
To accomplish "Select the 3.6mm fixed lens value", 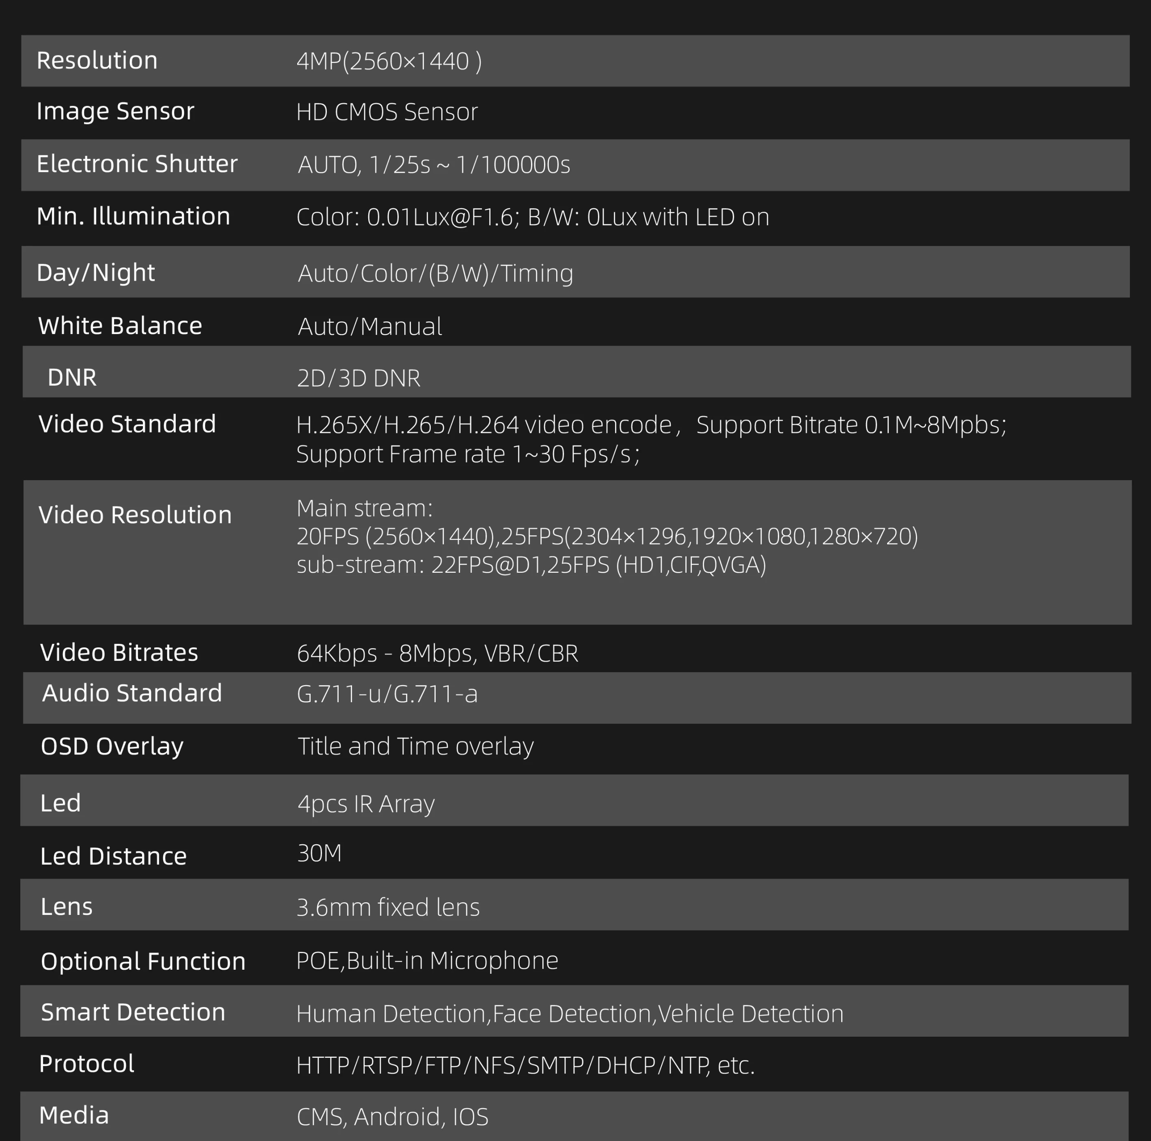I will [388, 907].
